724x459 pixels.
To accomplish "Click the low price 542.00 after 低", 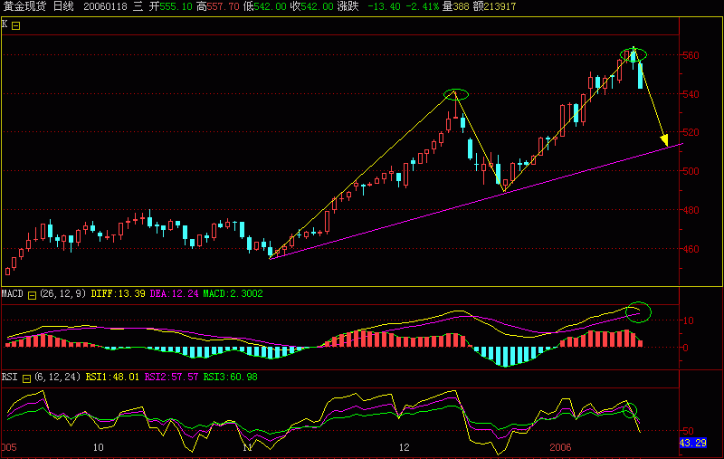I will click(270, 6).
